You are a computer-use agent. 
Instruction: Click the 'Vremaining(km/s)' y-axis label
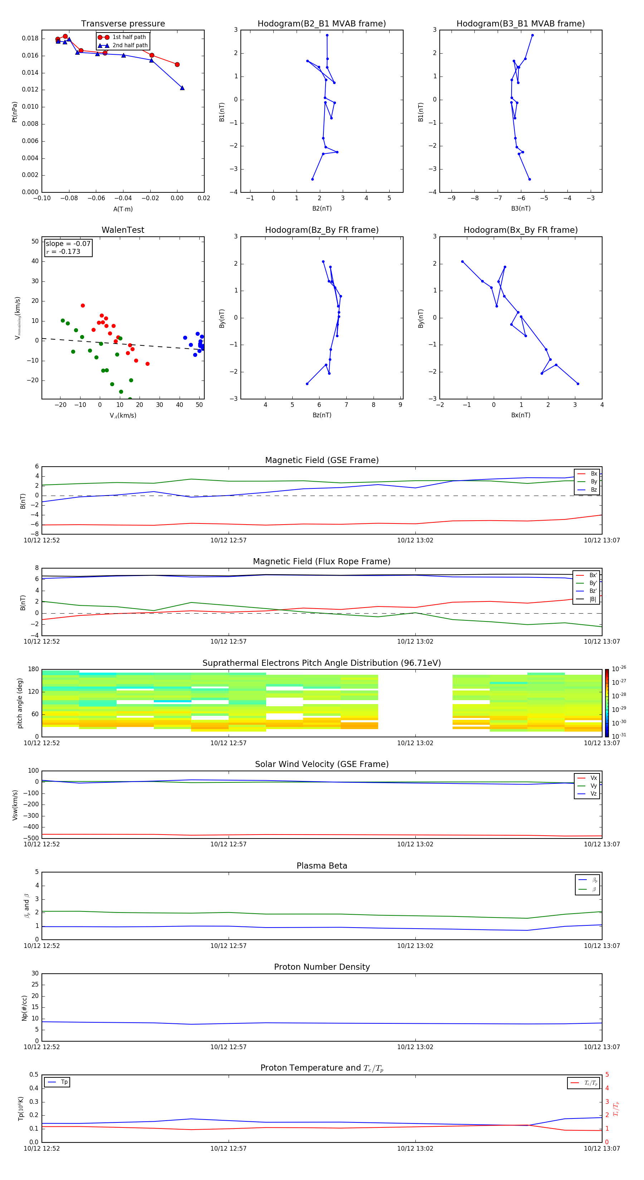click(x=18, y=318)
